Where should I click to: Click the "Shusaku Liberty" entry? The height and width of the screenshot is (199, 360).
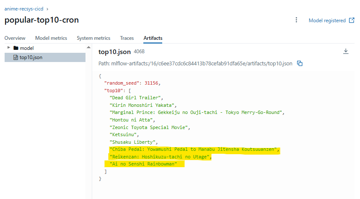point(132,142)
